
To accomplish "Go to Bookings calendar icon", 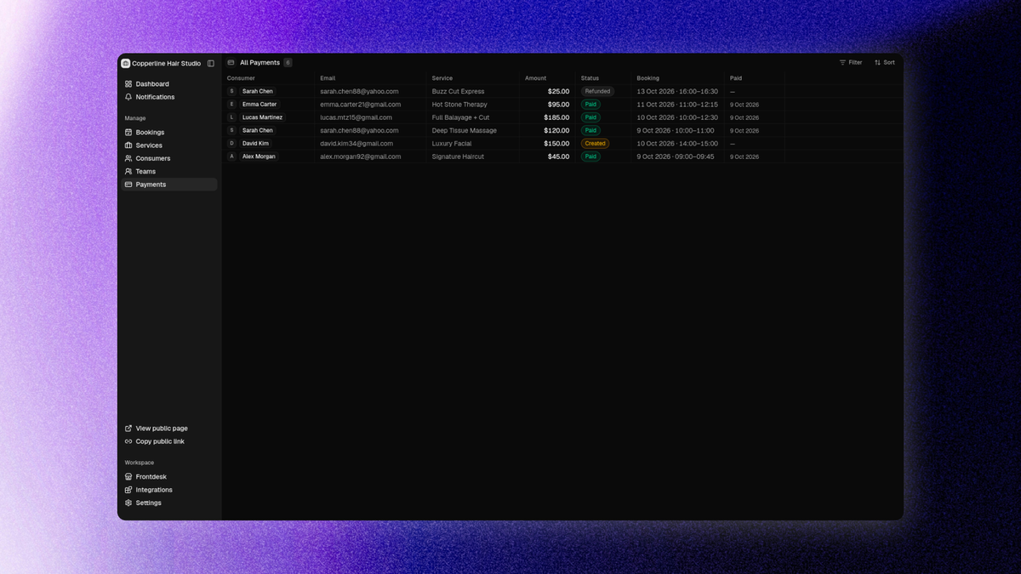I will coord(128,133).
